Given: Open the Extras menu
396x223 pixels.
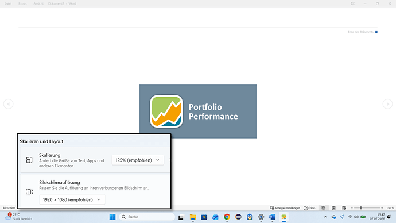Looking at the screenshot, I should [22, 3].
